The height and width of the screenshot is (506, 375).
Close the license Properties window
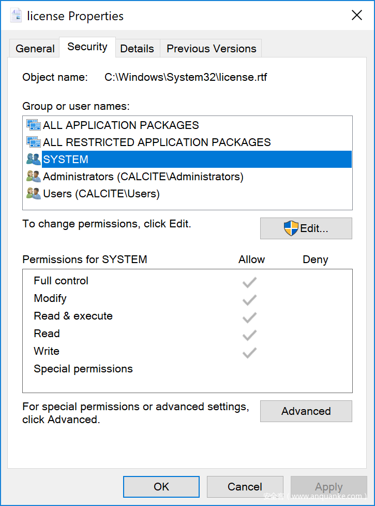click(356, 16)
